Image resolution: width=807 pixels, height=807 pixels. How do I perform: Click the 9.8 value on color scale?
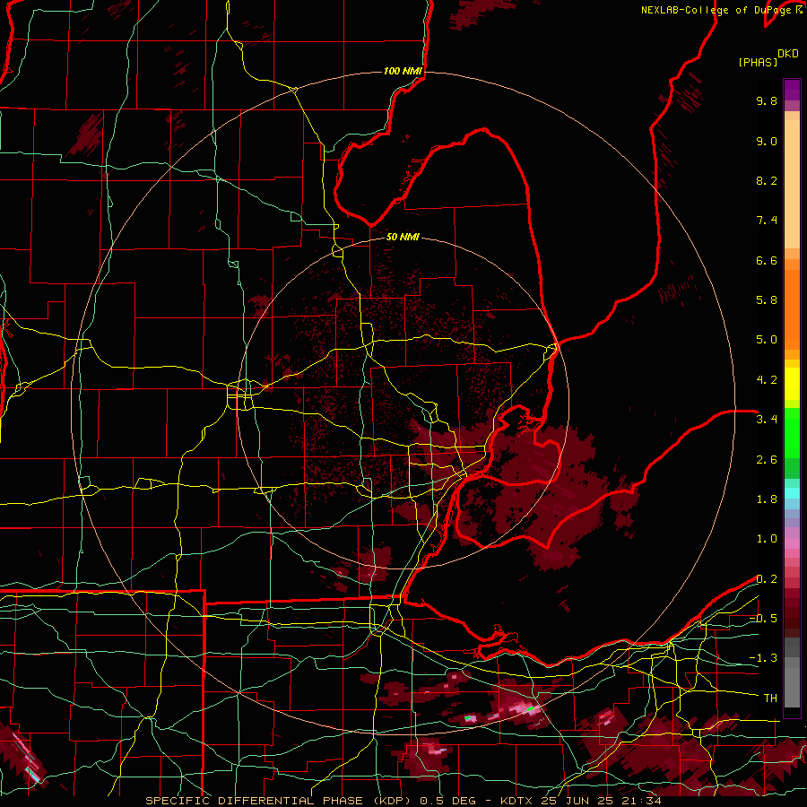767,100
